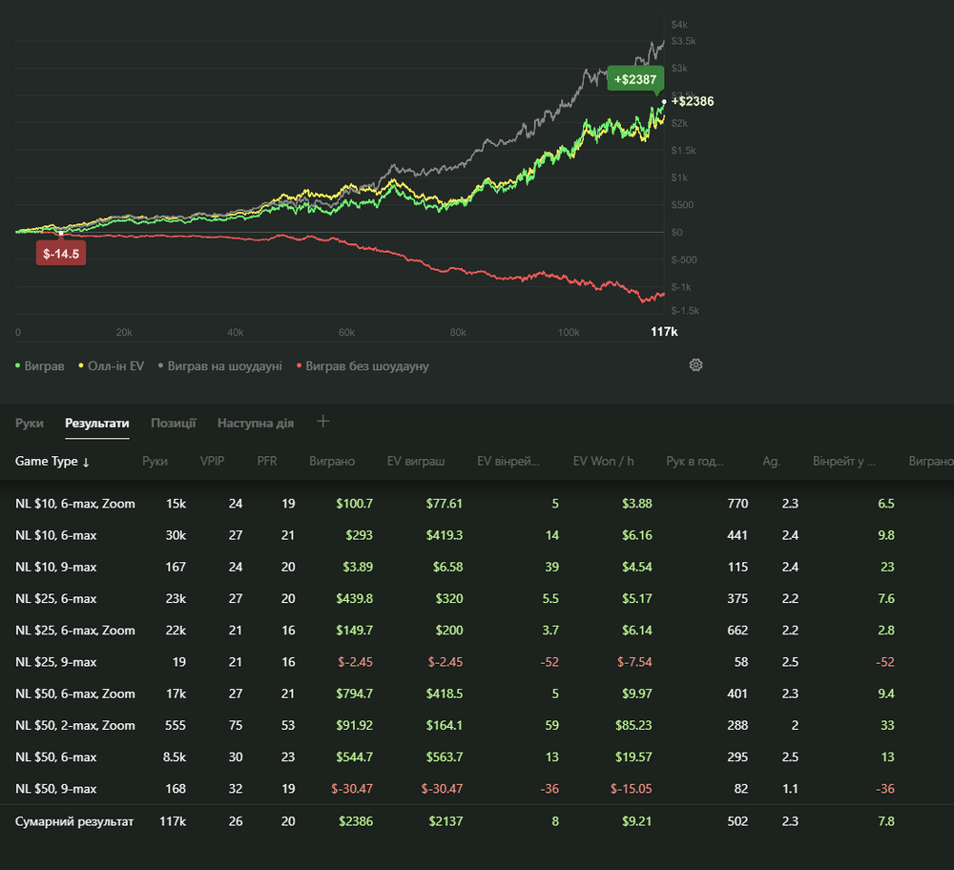Sort table by Виграно column header

point(331,462)
